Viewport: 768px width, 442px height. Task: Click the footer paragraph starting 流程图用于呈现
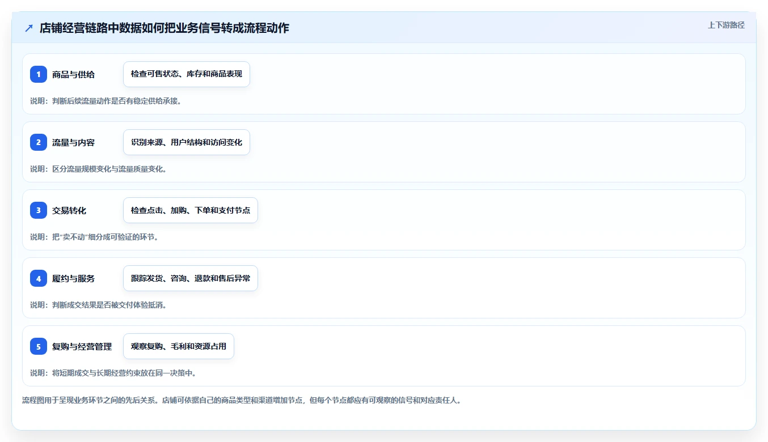pos(242,400)
